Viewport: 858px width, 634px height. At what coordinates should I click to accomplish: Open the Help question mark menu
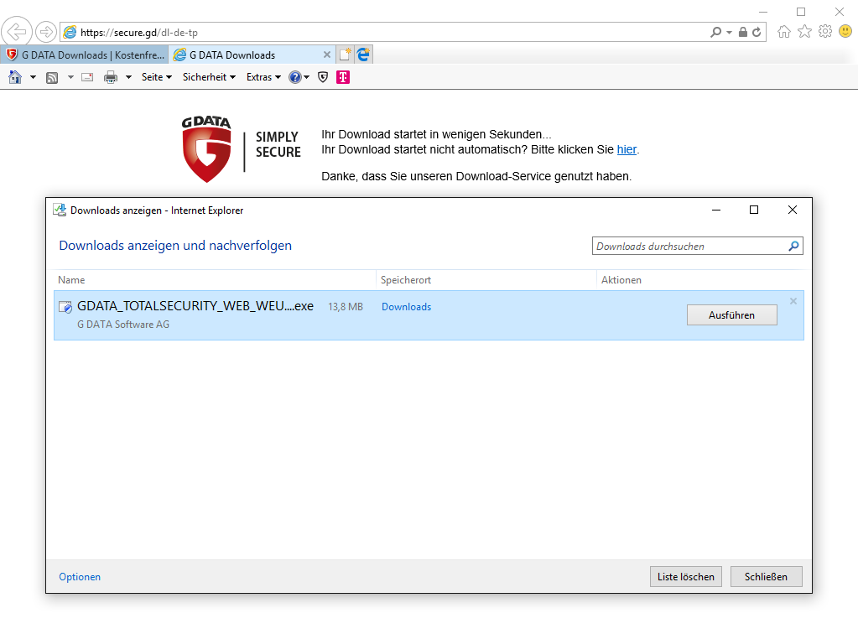[x=299, y=77]
